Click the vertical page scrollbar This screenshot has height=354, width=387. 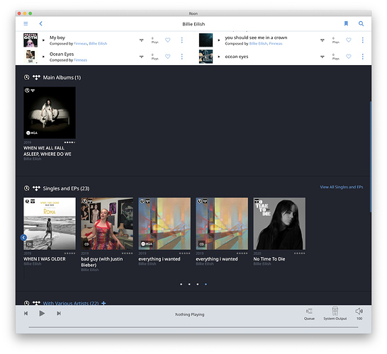point(370,156)
